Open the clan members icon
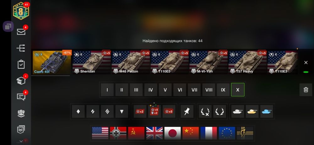This screenshot has height=145, width=314. click(21, 114)
